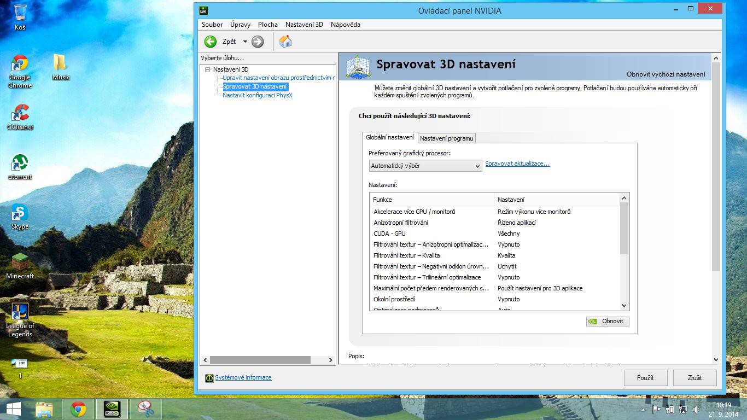Image resolution: width=747 pixels, height=420 pixels.
Task: Open Preferovaný grafický procesor dropdown
Action: click(425, 166)
